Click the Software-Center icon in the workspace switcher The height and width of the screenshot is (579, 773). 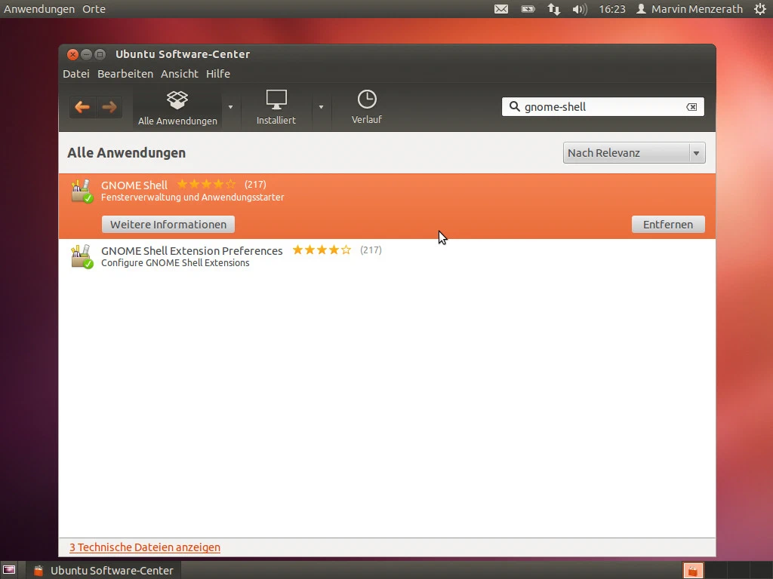[693, 571]
